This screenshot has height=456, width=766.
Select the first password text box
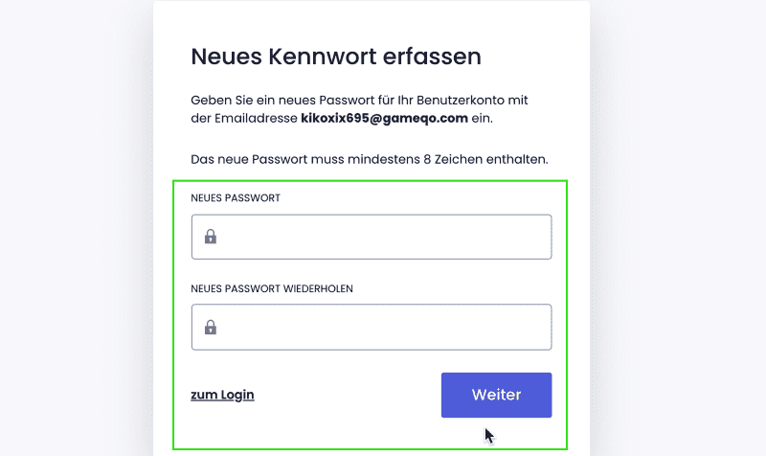coord(372,237)
